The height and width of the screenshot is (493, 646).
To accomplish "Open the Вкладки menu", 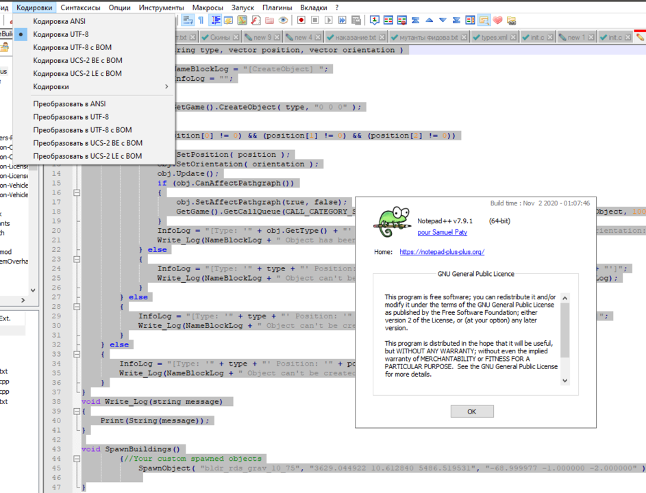I will (314, 8).
